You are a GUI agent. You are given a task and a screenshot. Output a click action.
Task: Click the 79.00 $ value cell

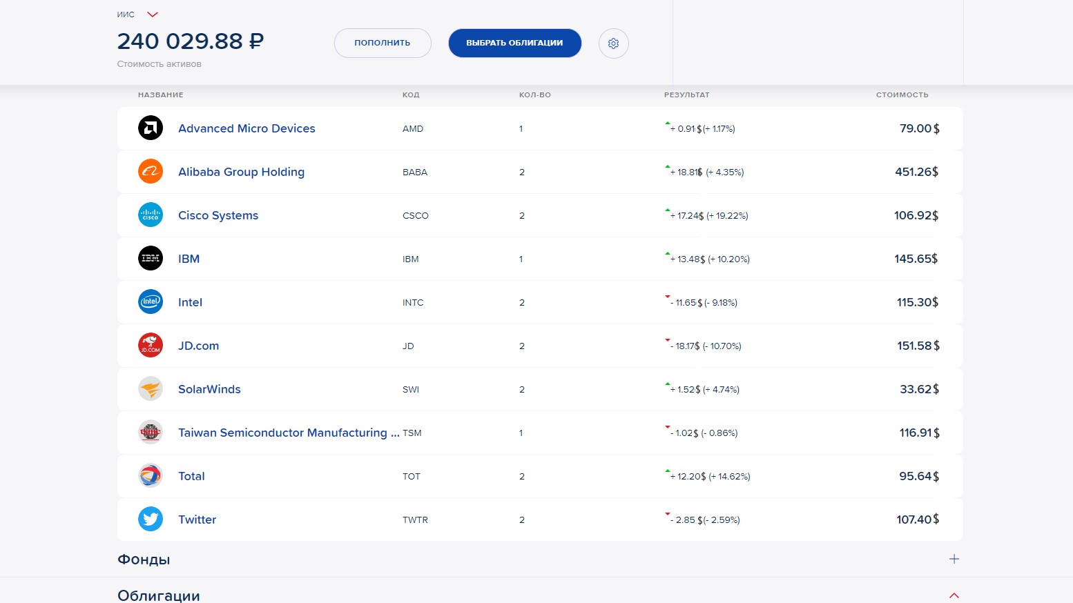tap(920, 128)
